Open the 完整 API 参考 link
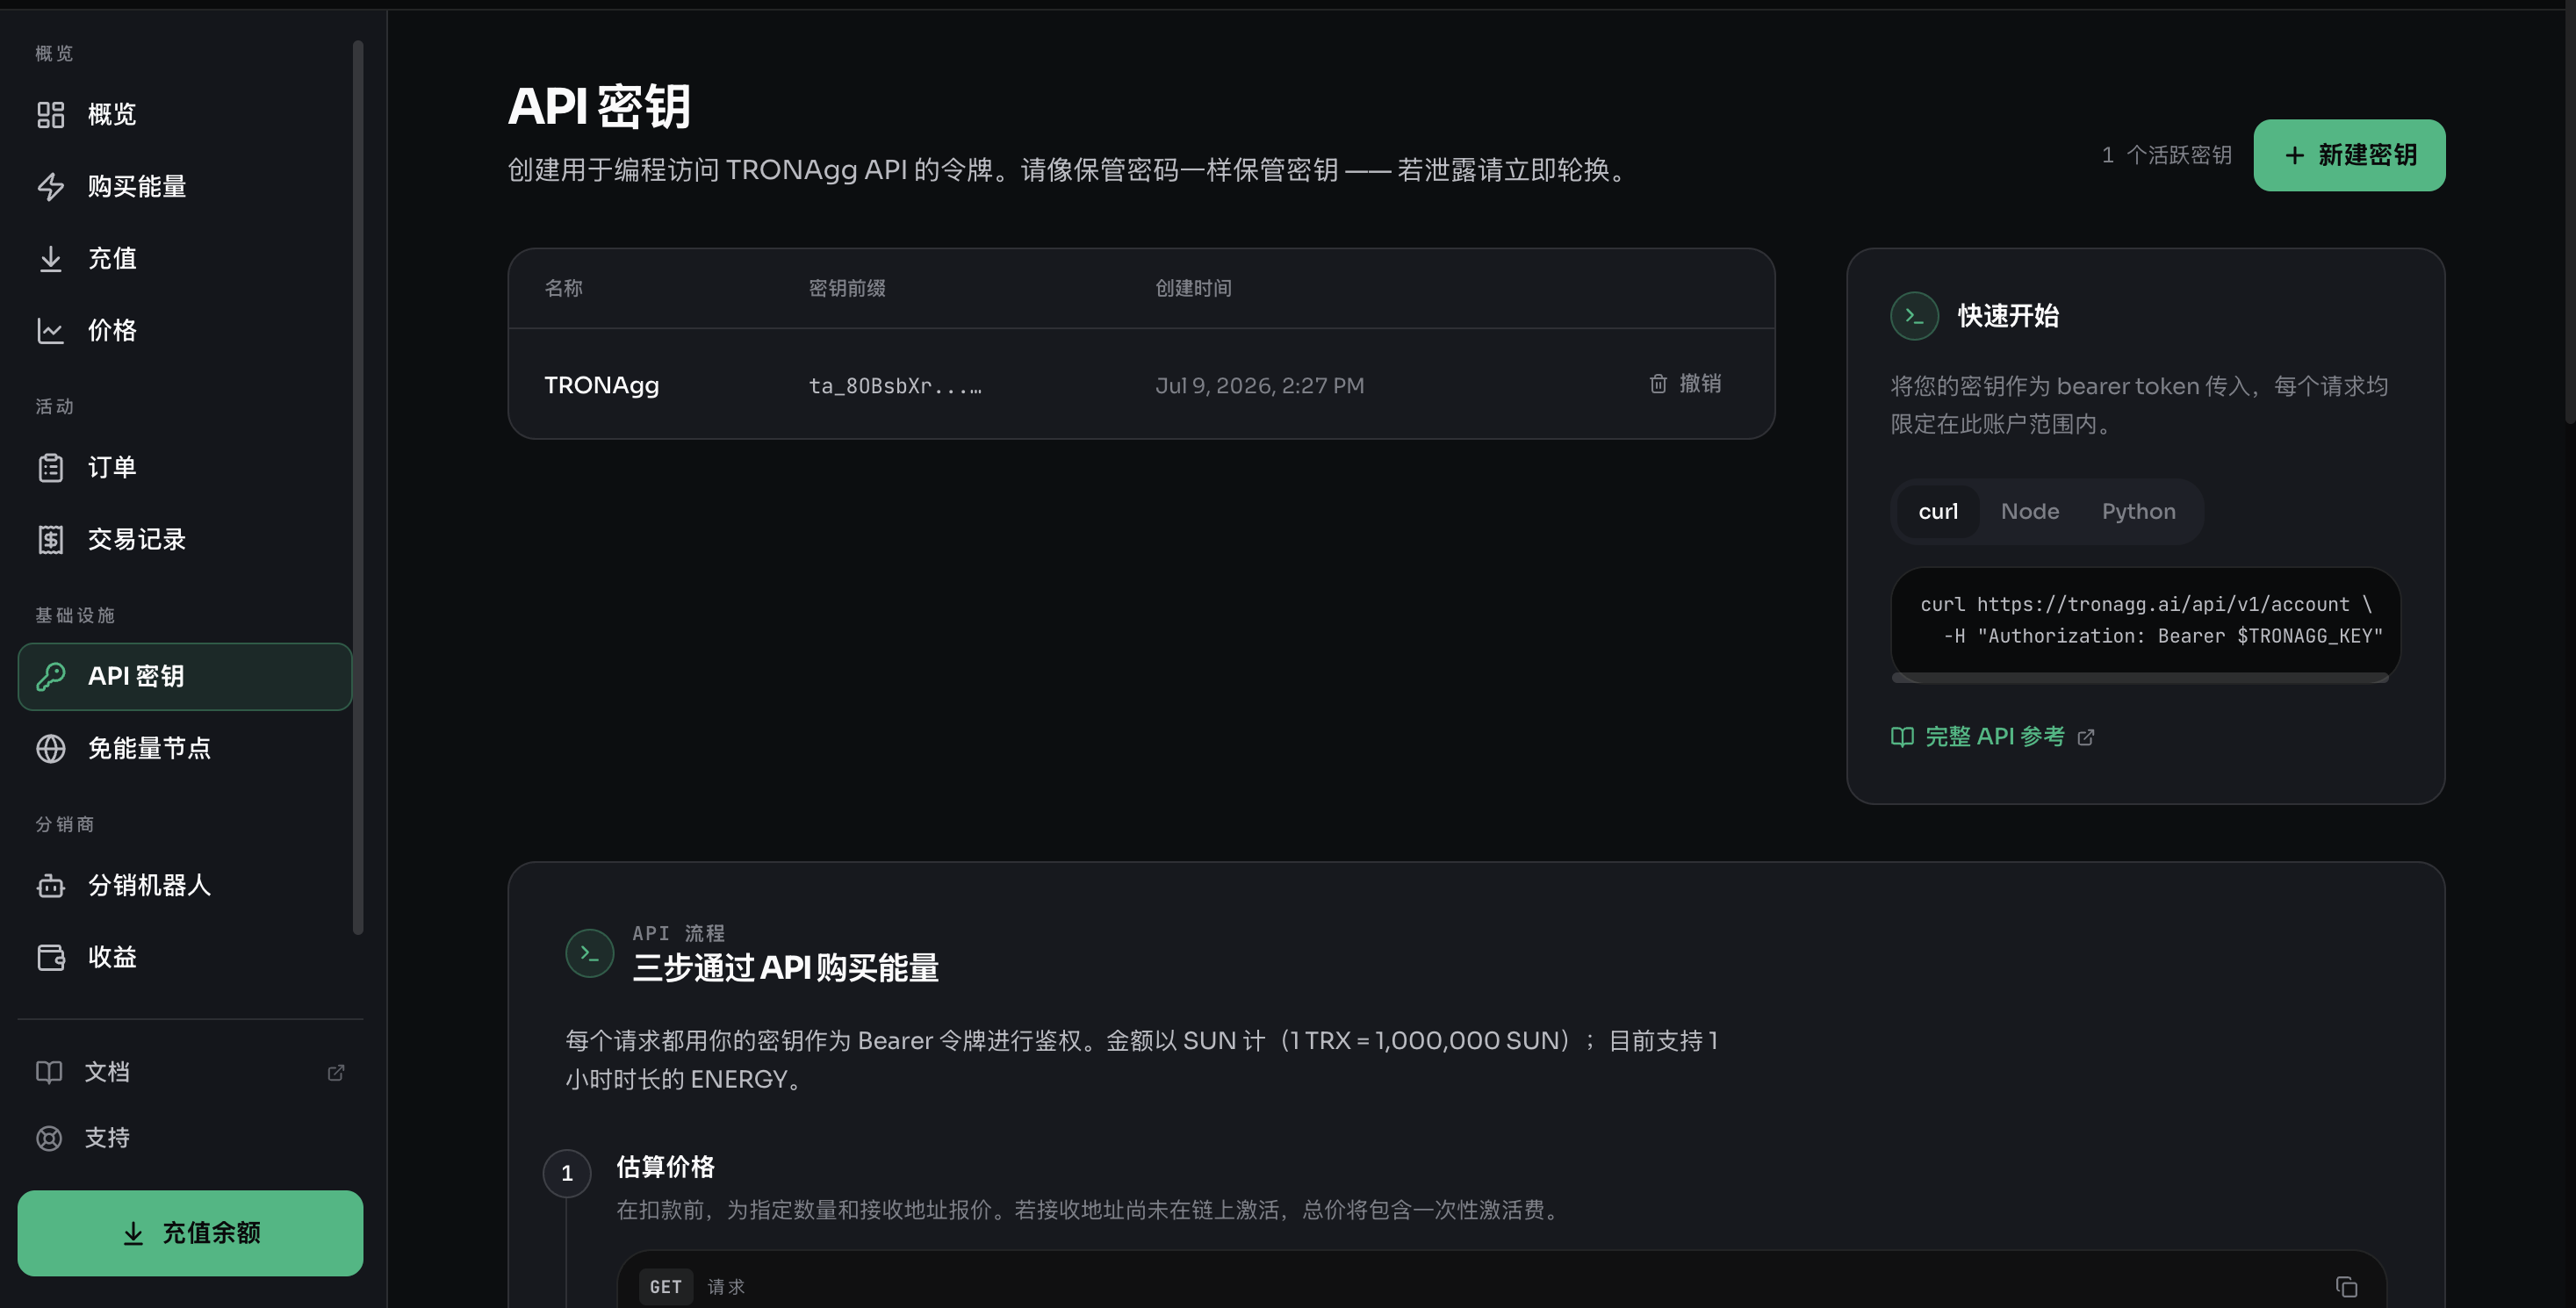 pyautogui.click(x=1992, y=737)
